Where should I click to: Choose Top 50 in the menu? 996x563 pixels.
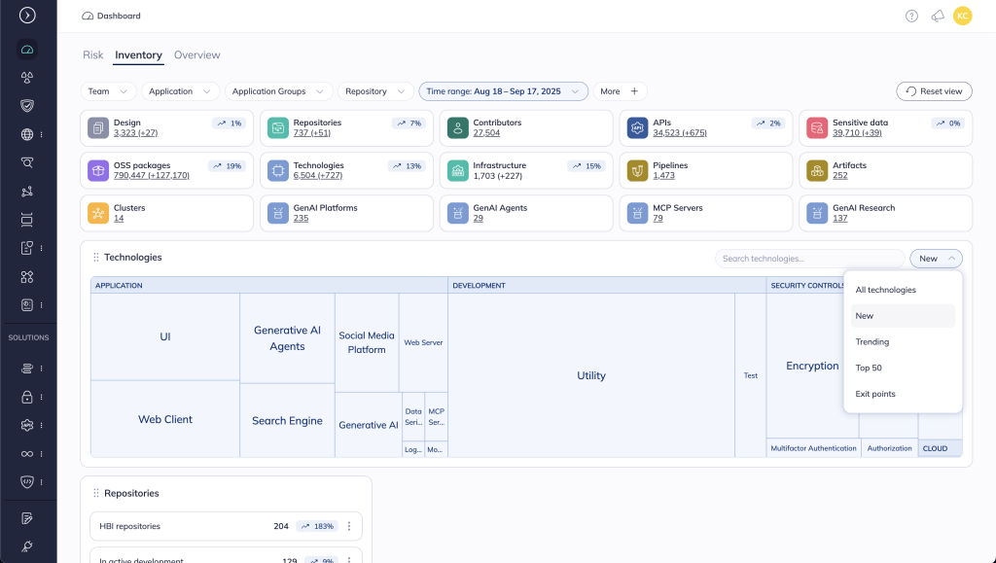tap(869, 368)
